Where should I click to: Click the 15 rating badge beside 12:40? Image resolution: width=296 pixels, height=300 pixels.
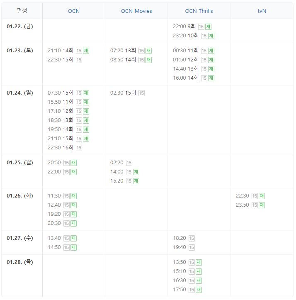(x=66, y=205)
